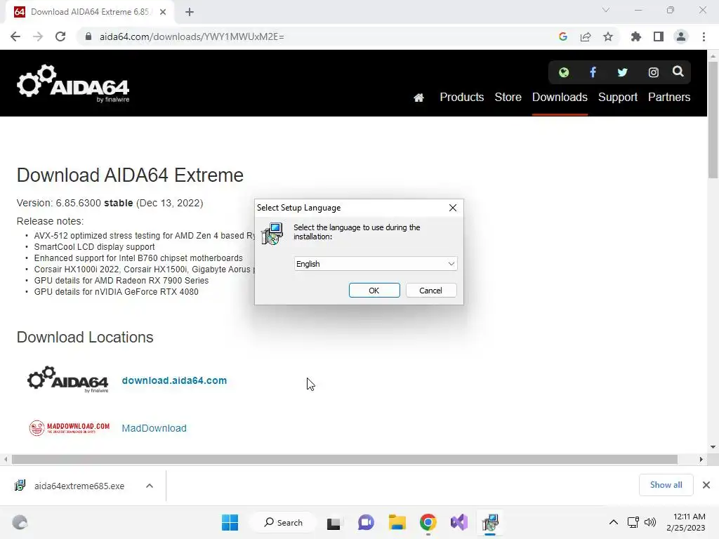
Task: Open the tab search chevron
Action: pyautogui.click(x=606, y=10)
